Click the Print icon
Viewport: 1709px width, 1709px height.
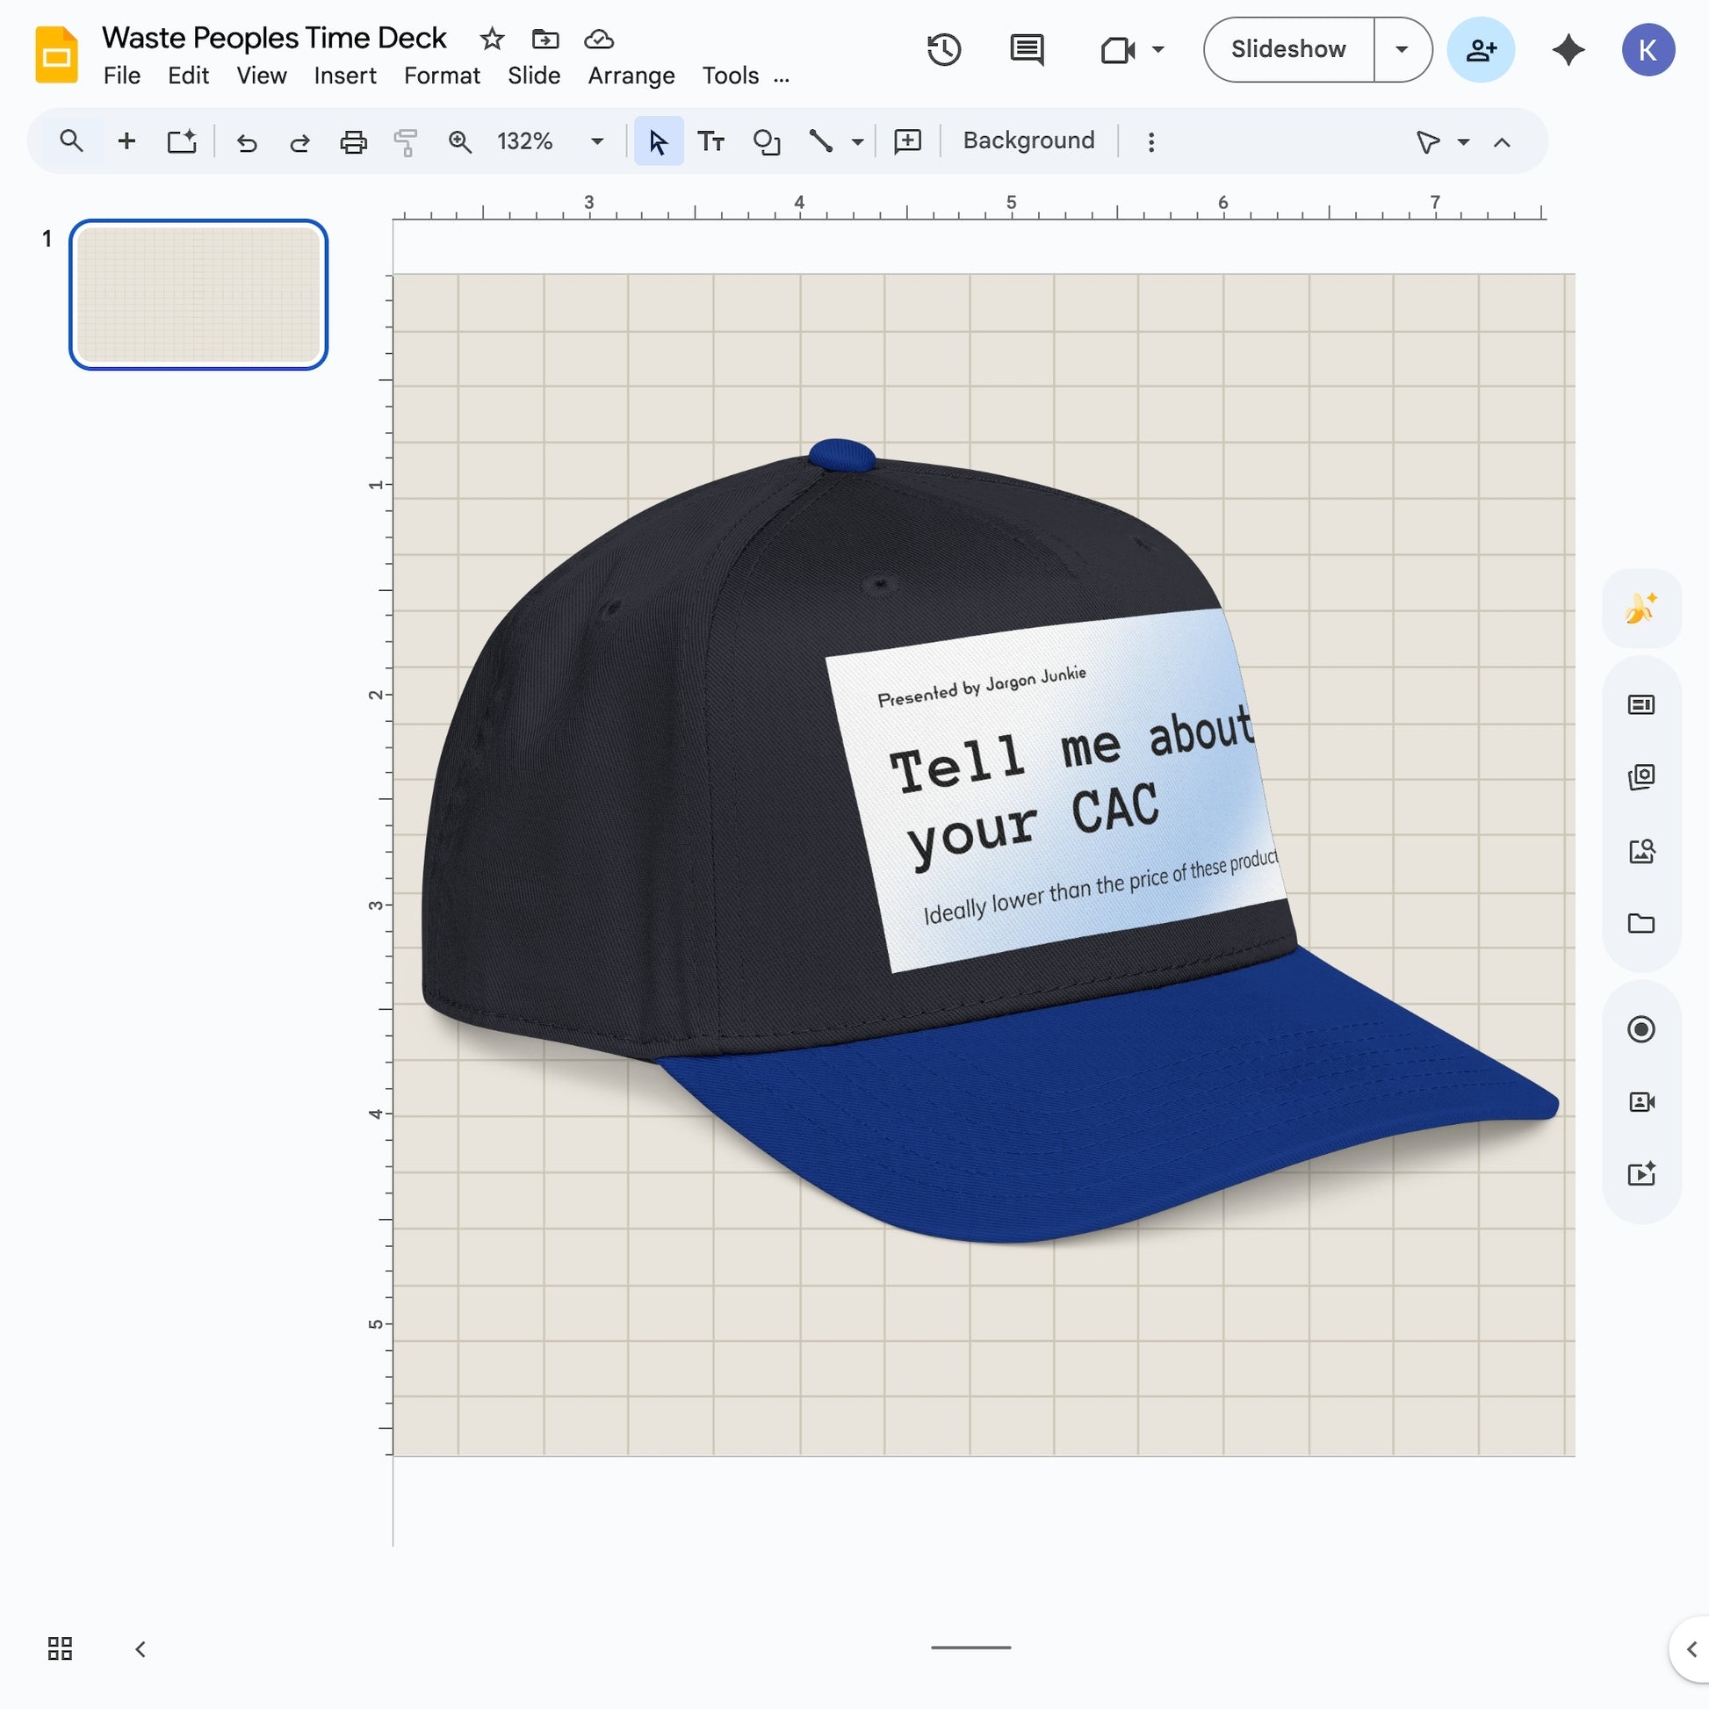[353, 141]
